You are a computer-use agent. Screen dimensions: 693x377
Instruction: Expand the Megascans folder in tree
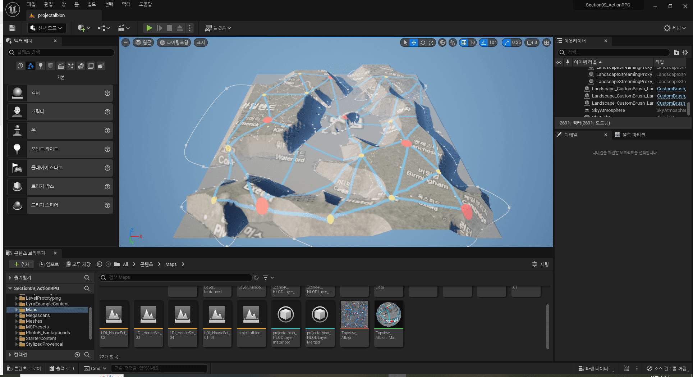(x=17, y=315)
